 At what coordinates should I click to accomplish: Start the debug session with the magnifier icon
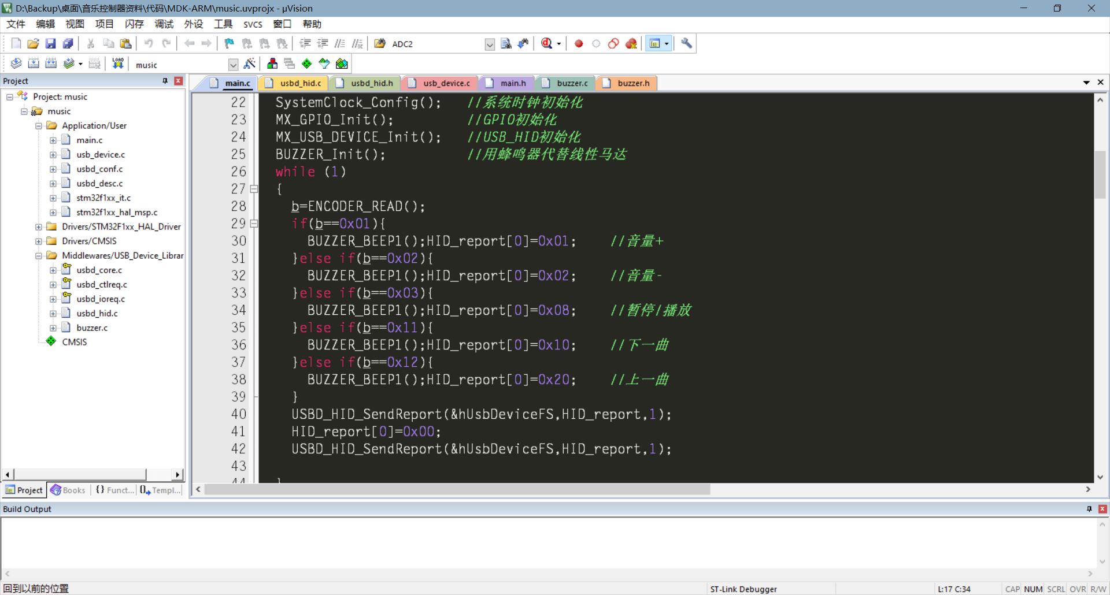coord(546,43)
